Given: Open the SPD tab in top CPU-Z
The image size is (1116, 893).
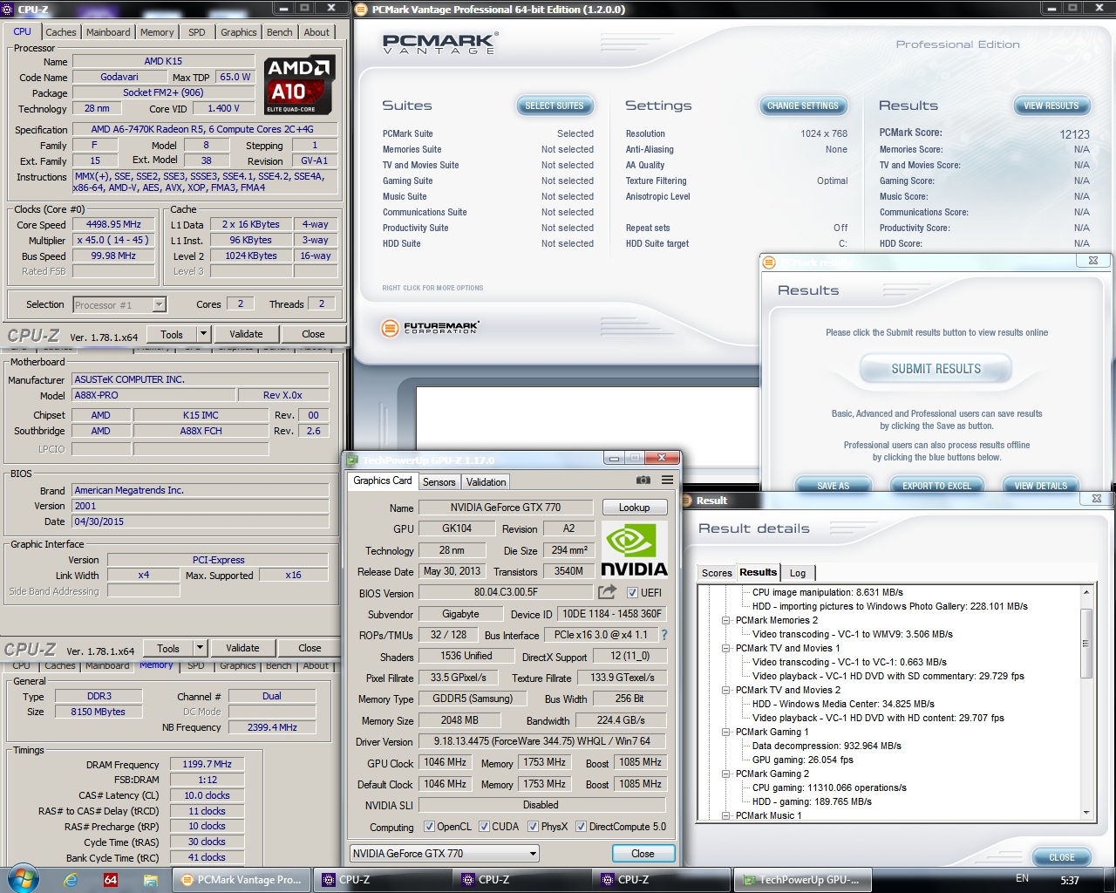Looking at the screenshot, I should [197, 32].
